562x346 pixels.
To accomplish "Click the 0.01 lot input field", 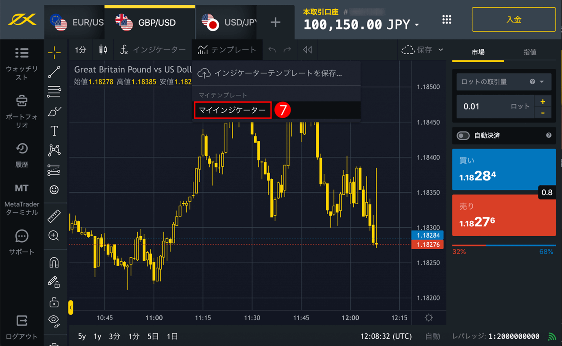I will pos(495,107).
